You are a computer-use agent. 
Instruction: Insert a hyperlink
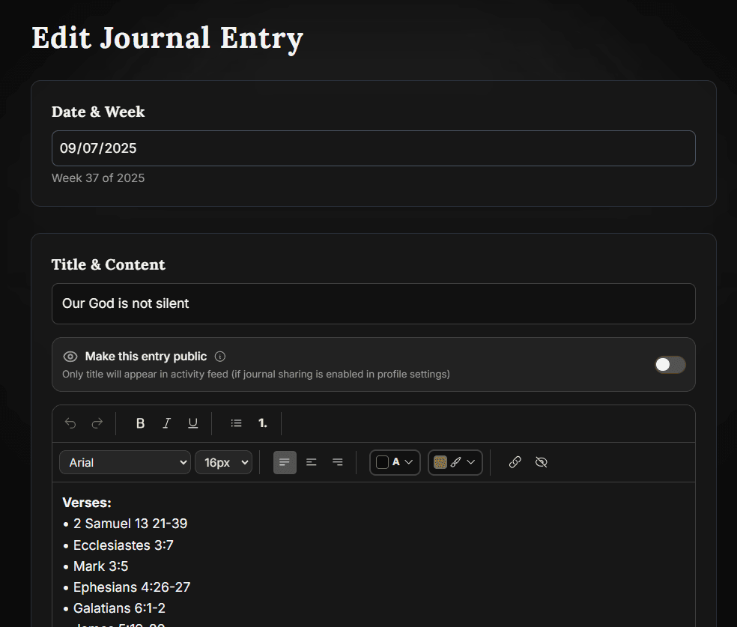point(515,462)
